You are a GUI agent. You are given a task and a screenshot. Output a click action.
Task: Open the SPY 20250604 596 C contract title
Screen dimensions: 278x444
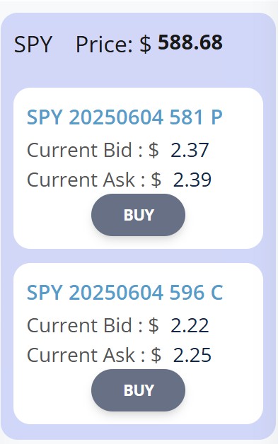coord(124,292)
